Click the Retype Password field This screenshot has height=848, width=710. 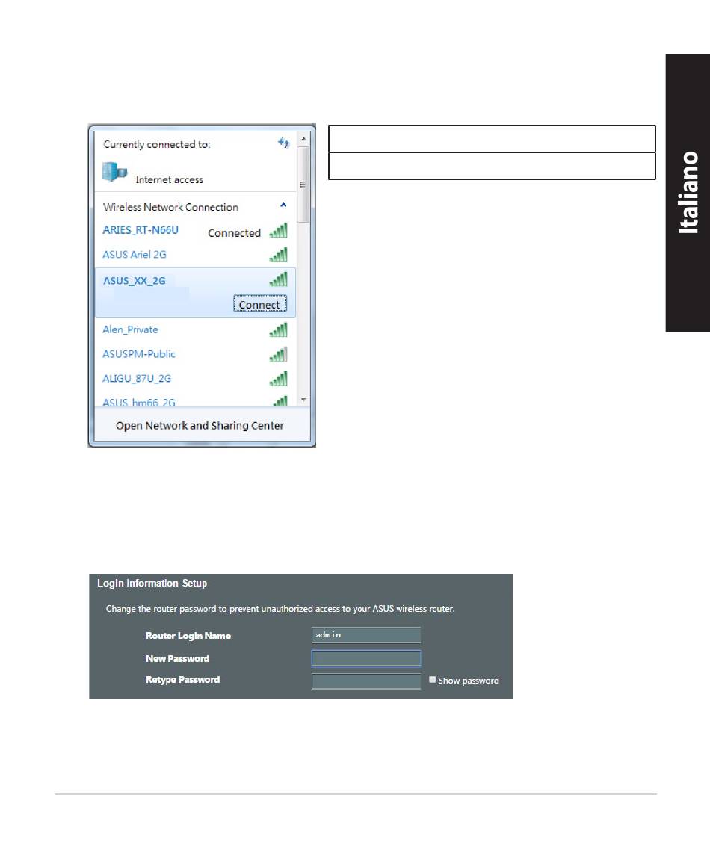(365, 681)
